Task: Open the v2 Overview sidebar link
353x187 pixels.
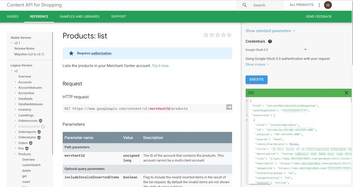Action: tap(24, 76)
